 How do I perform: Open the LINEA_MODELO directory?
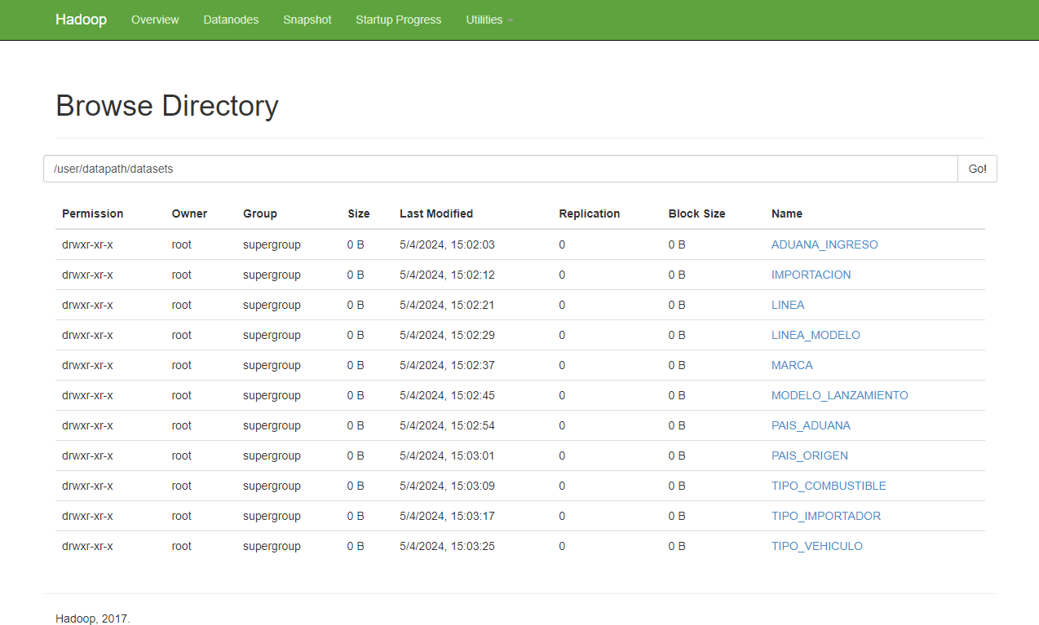(816, 335)
